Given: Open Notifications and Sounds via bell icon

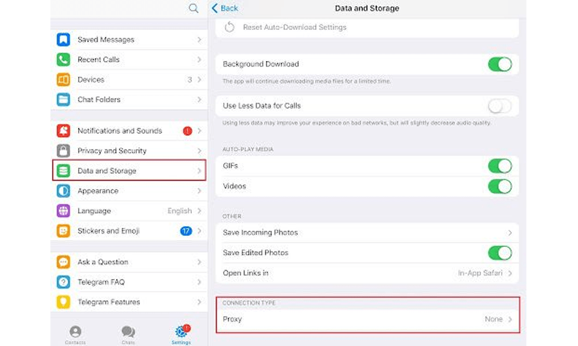Looking at the screenshot, I should pyautogui.click(x=65, y=130).
